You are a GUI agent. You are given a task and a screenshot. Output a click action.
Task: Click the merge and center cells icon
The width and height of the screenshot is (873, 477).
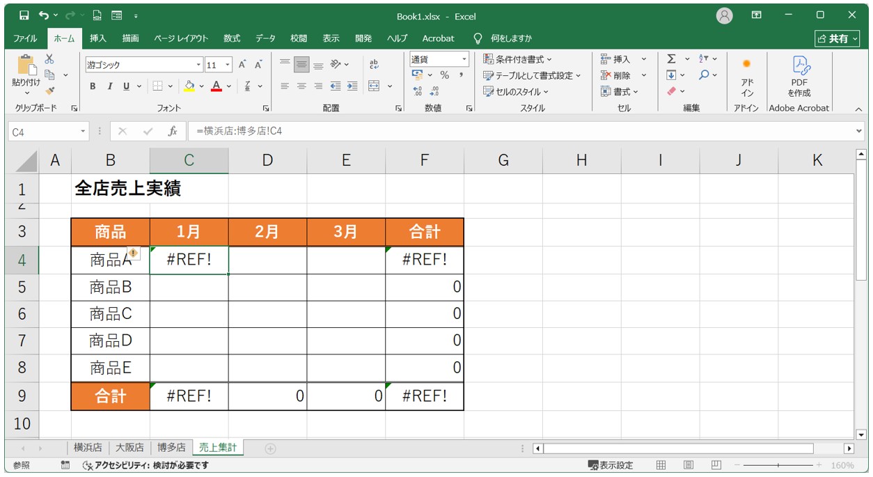[x=374, y=86]
